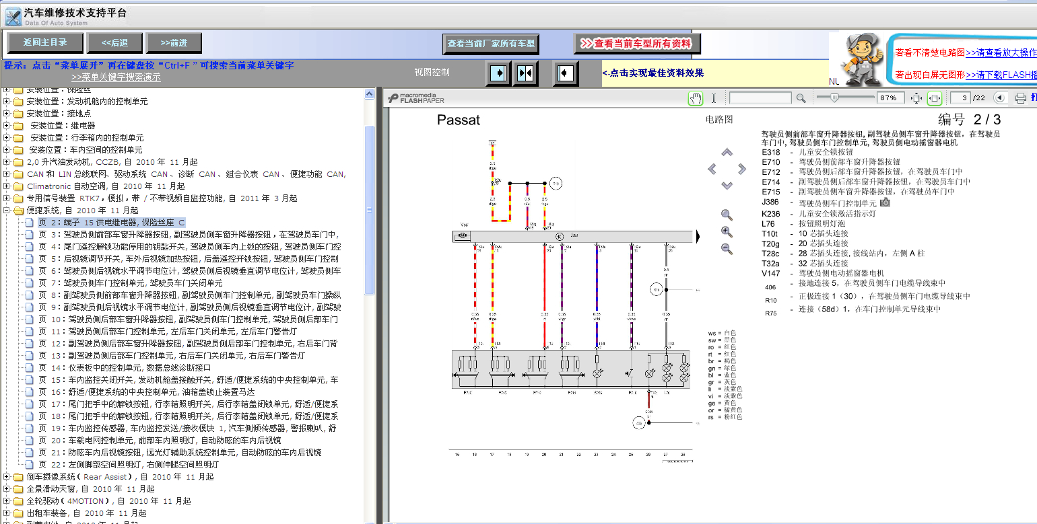Screen dimensions: 1037x524
Task: Click the tree panel vertical scrollbar thumb
Action: (369, 210)
